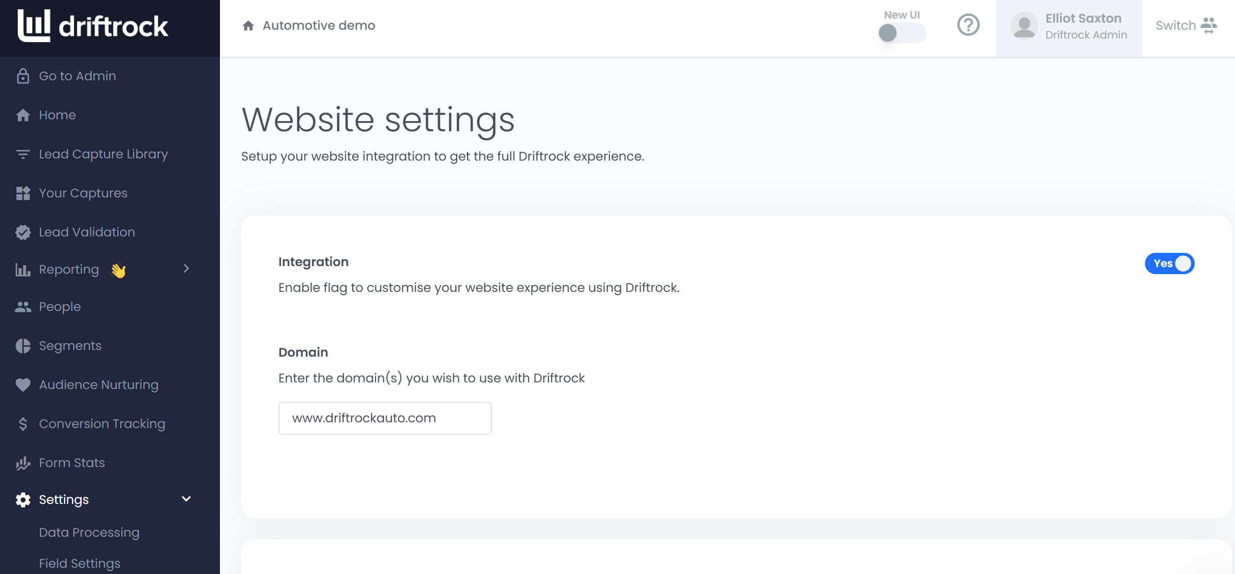Click the home icon beside Automotive demo
This screenshot has width=1235, height=574.
click(248, 25)
